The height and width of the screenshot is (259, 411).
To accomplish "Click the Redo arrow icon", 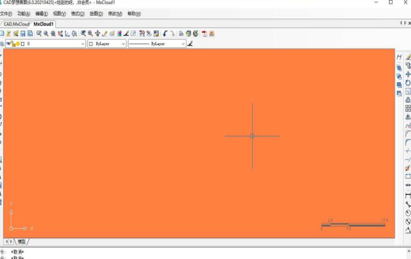I will pos(172,33).
